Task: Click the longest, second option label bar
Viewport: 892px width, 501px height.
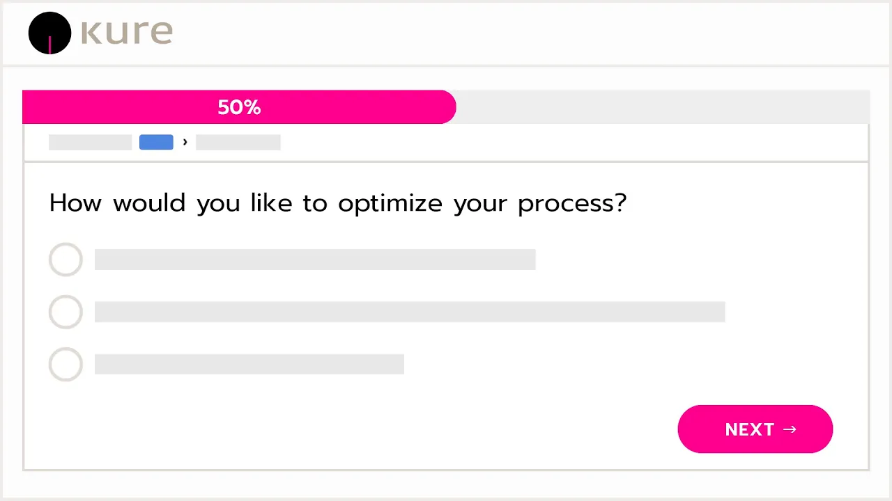Action: tap(410, 312)
